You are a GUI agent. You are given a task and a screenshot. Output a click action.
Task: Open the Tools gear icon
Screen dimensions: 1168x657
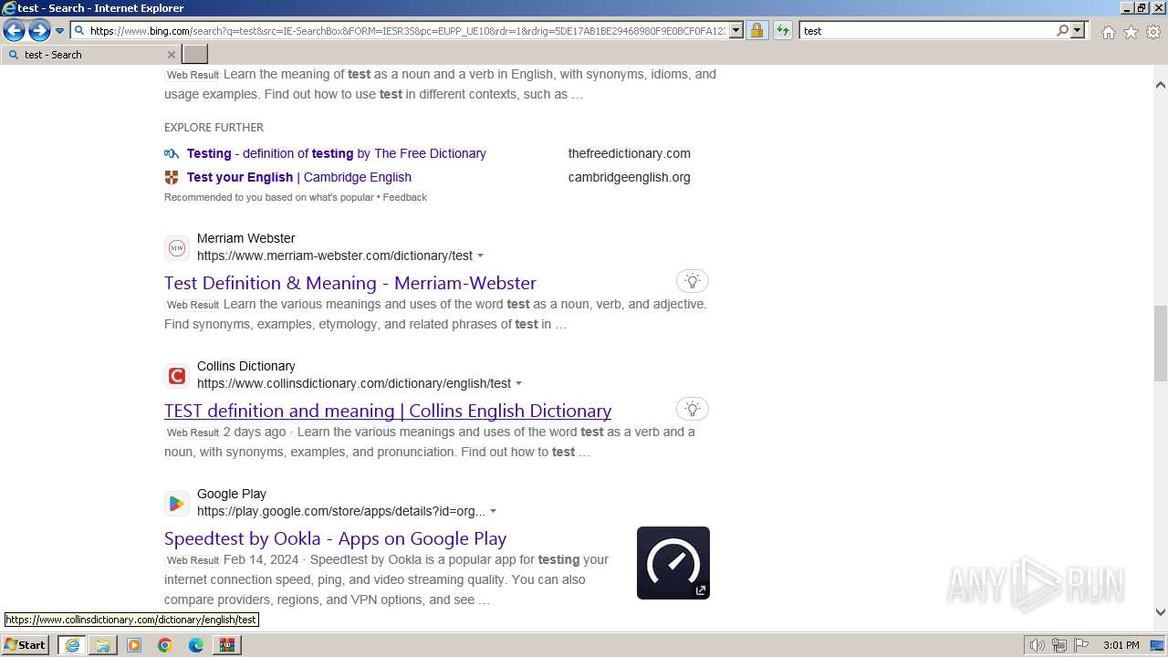coord(1153,32)
